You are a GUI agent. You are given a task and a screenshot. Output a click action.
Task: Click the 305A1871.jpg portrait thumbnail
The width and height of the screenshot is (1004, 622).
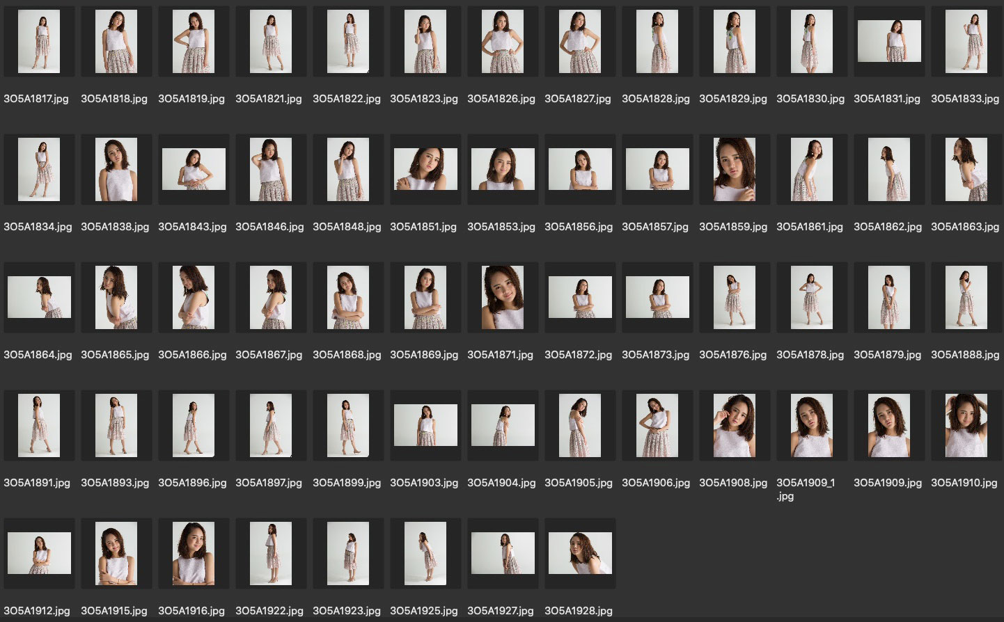click(503, 297)
